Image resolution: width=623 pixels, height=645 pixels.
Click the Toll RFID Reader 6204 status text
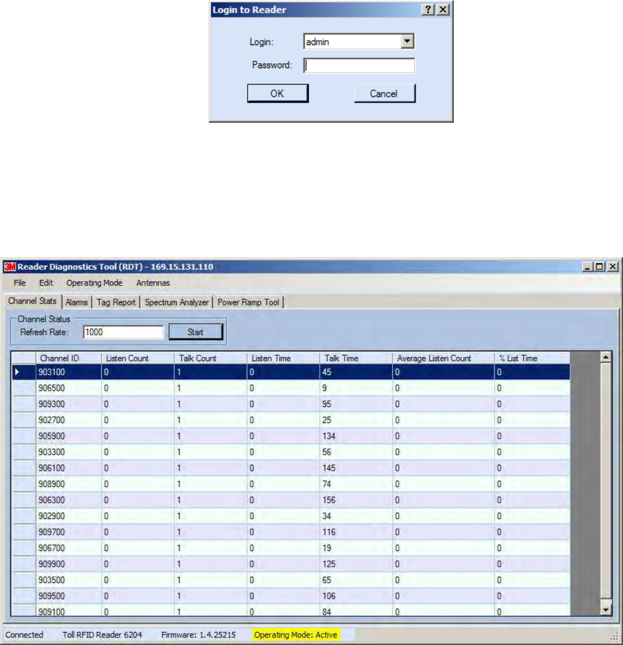[x=102, y=635]
